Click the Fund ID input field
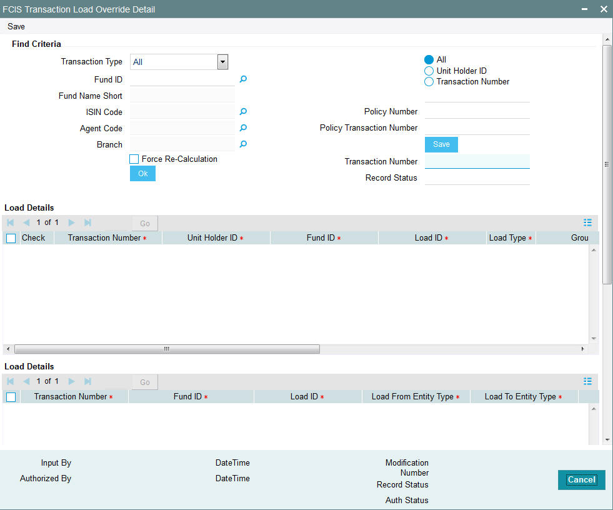The width and height of the screenshot is (613, 510). pos(182,79)
